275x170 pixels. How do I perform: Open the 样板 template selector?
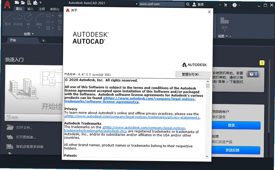34,117
